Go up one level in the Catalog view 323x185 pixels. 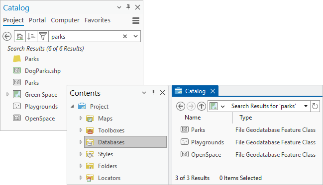point(202,106)
